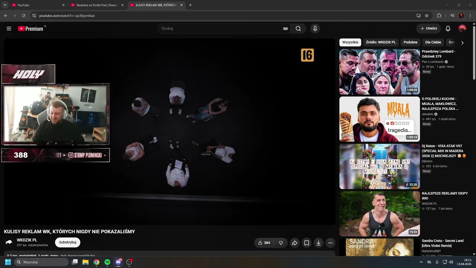Open Sandra Cretu Secret Land video title
The image size is (476, 268).
(443, 243)
